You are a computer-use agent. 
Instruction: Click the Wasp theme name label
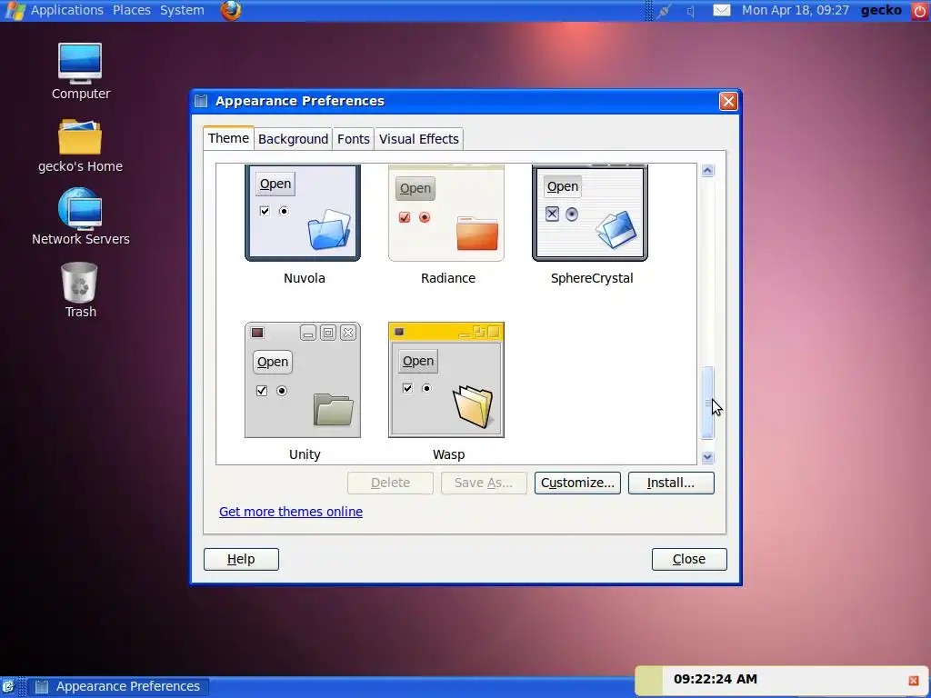449,454
